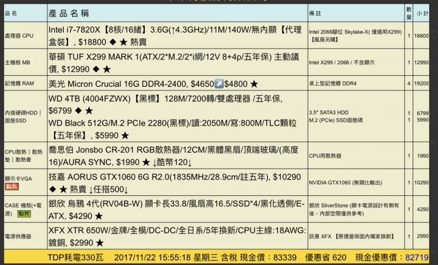Select the 美光 Micron Crucial 16G DDR4-2400 entry

click(x=153, y=84)
